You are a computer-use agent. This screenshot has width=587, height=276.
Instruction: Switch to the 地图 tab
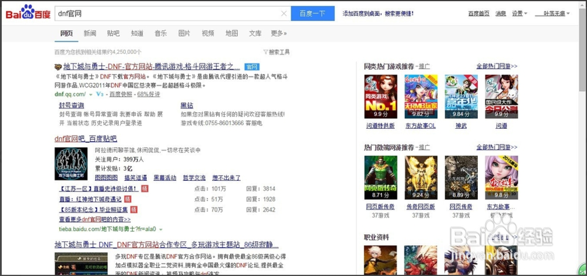coord(232,33)
